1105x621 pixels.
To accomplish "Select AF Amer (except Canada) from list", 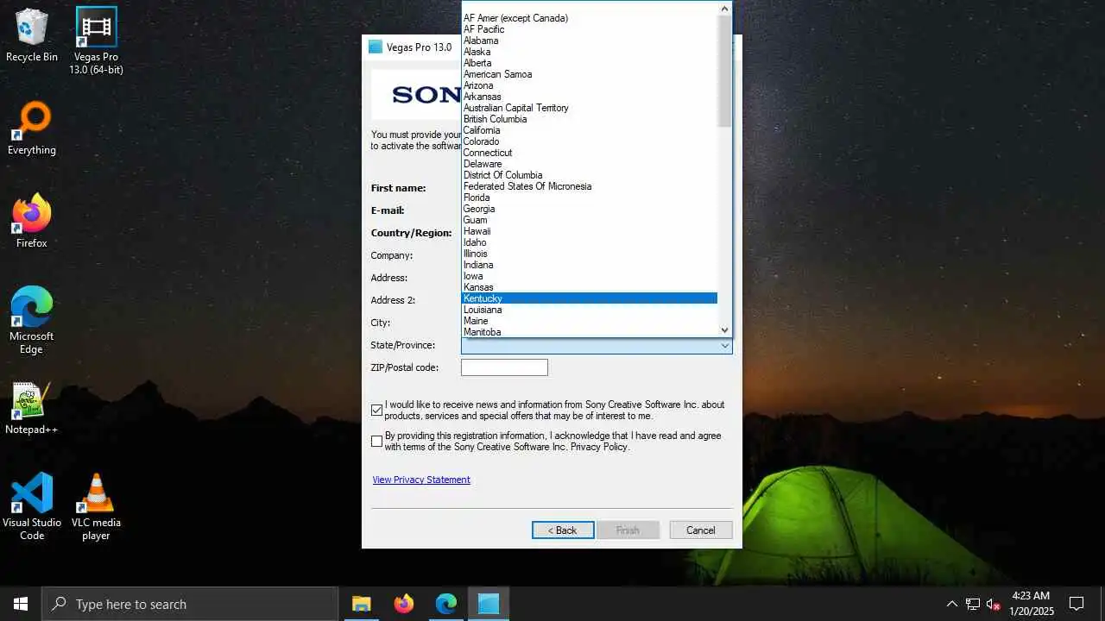I will click(x=590, y=18).
